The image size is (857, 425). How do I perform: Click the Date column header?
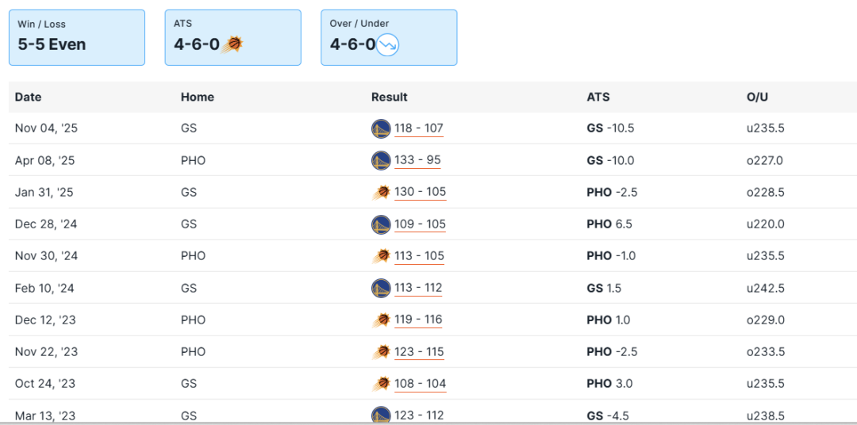click(x=28, y=97)
